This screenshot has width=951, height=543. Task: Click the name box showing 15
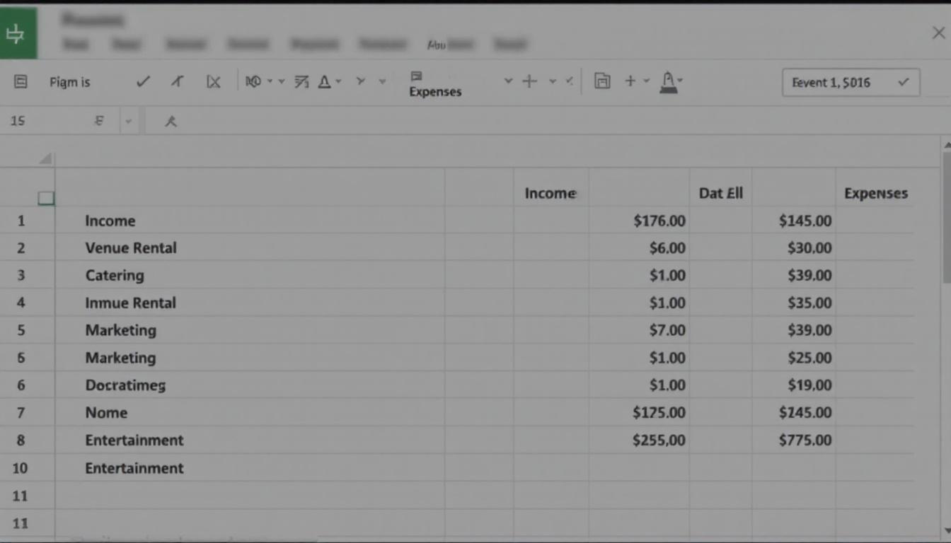point(18,122)
